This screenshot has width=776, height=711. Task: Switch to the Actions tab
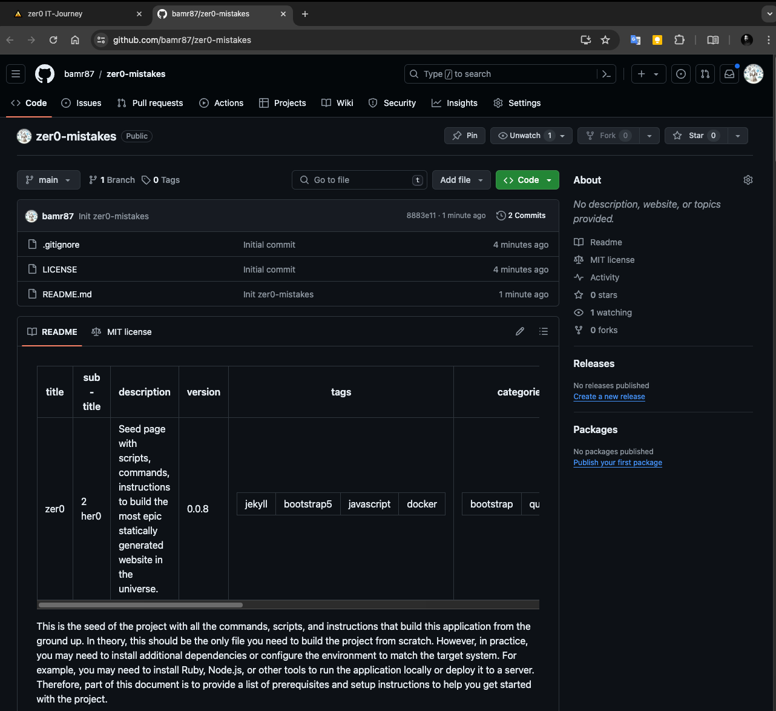click(222, 103)
